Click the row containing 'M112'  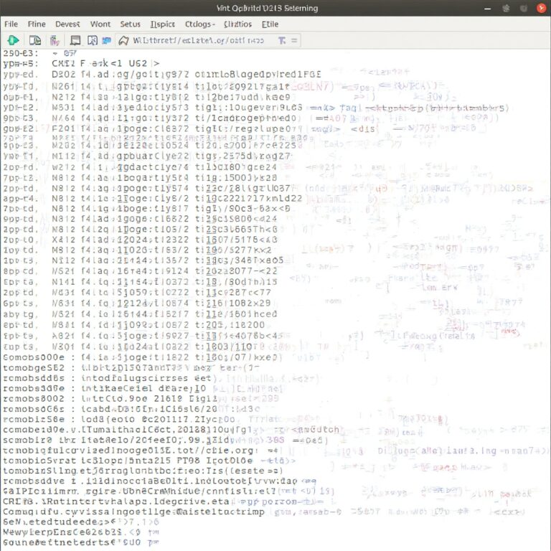[x=148, y=156]
